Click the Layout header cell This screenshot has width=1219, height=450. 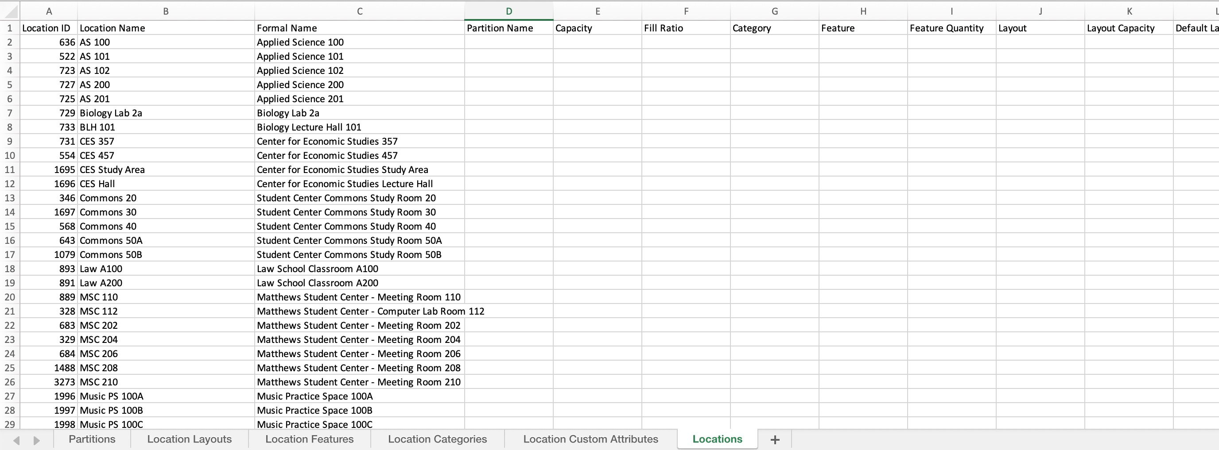pos(1040,28)
